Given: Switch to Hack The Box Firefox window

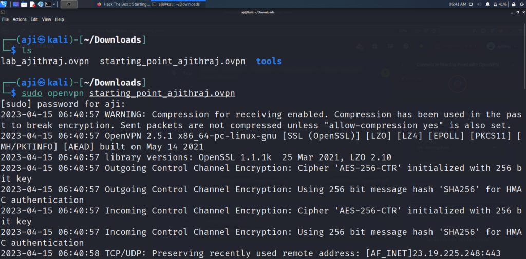Looking at the screenshot, I should point(123,4).
